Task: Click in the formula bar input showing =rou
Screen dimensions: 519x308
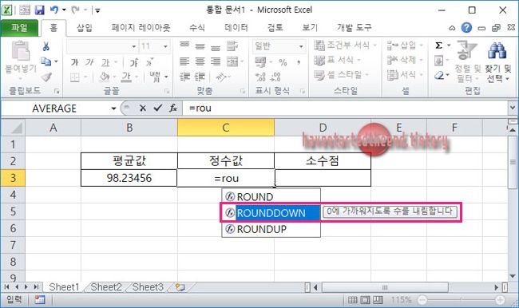Action: click(x=344, y=109)
